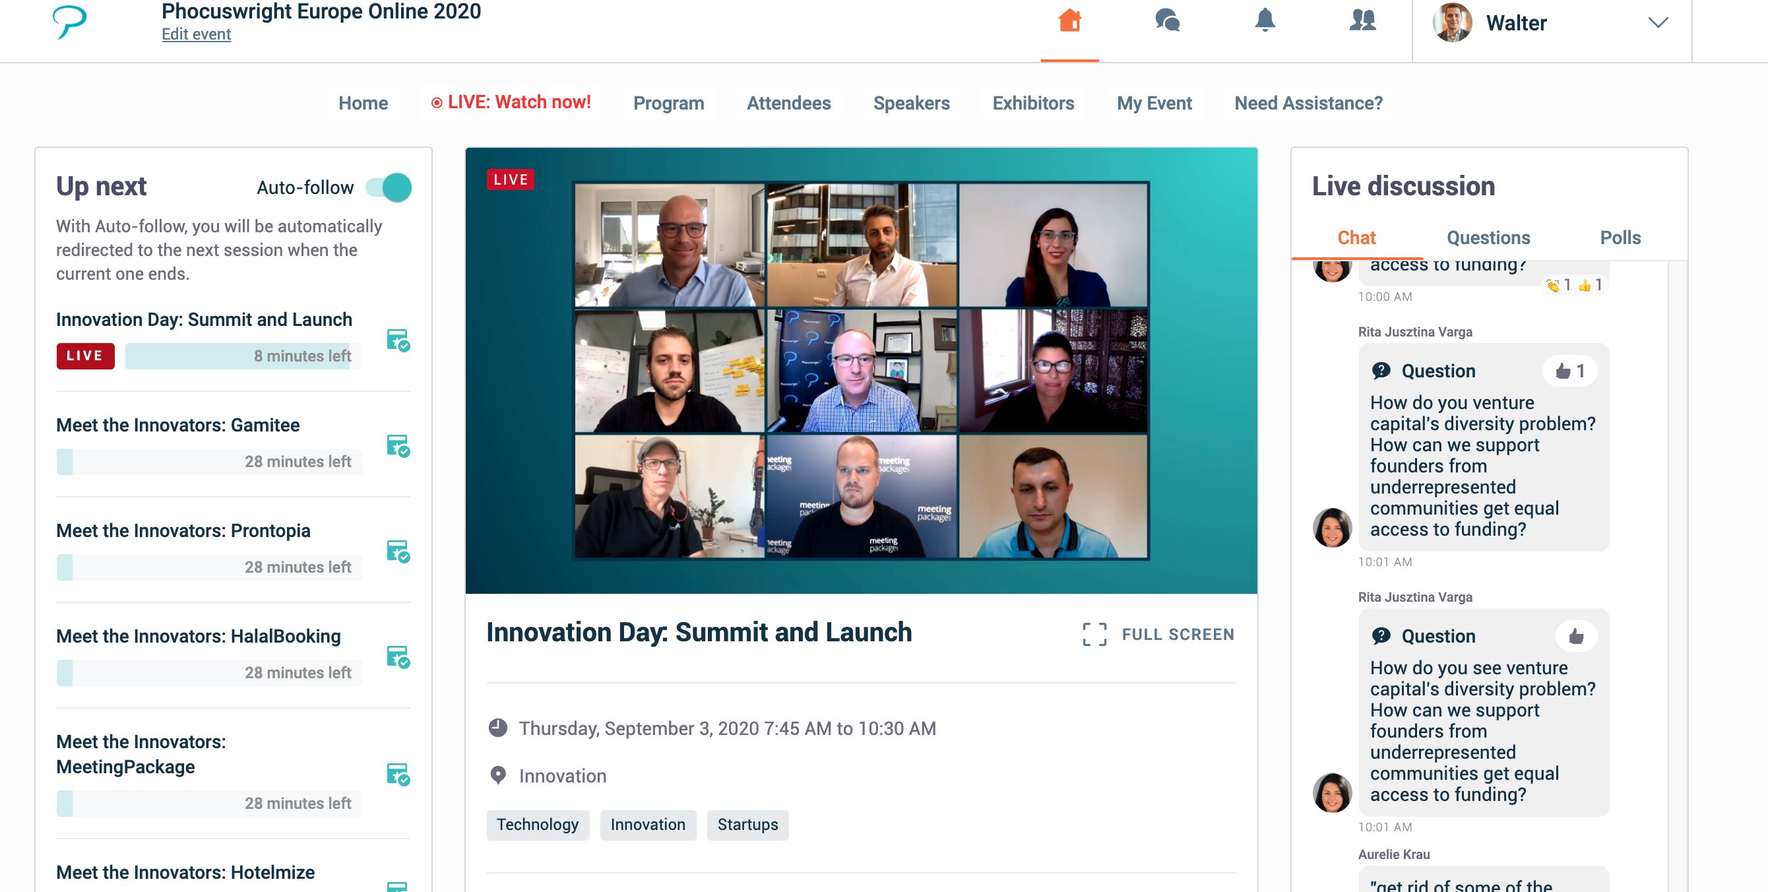The image size is (1768, 892).
Task: Switch to the Polls tab
Action: [x=1620, y=238]
